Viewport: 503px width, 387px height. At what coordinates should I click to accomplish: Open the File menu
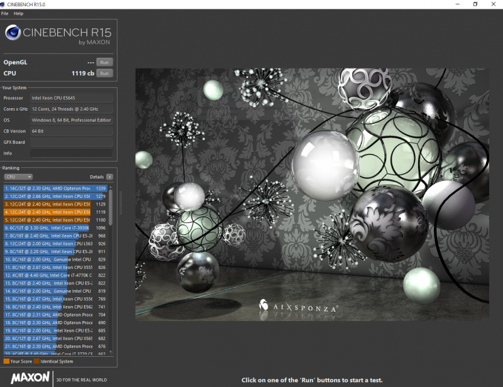coord(5,13)
